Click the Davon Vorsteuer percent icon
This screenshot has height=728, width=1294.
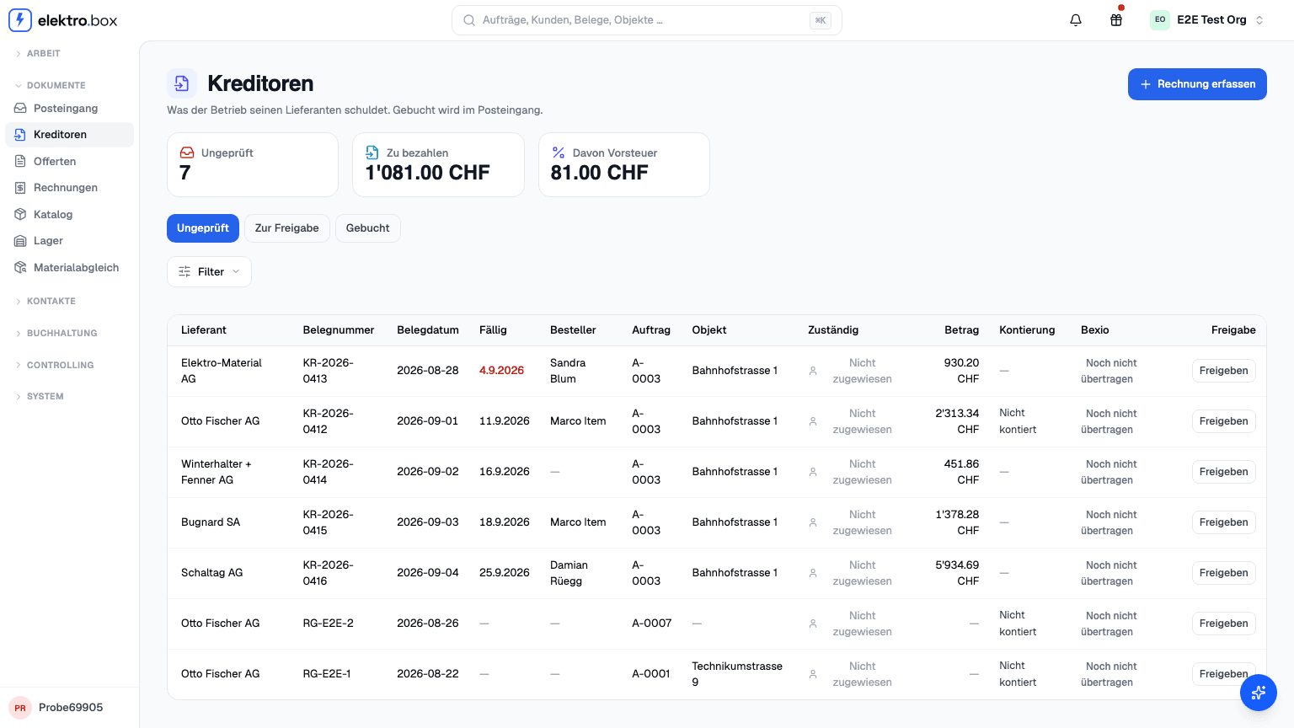pos(559,153)
